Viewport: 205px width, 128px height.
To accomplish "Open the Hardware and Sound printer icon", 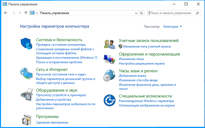I will tap(27, 94).
